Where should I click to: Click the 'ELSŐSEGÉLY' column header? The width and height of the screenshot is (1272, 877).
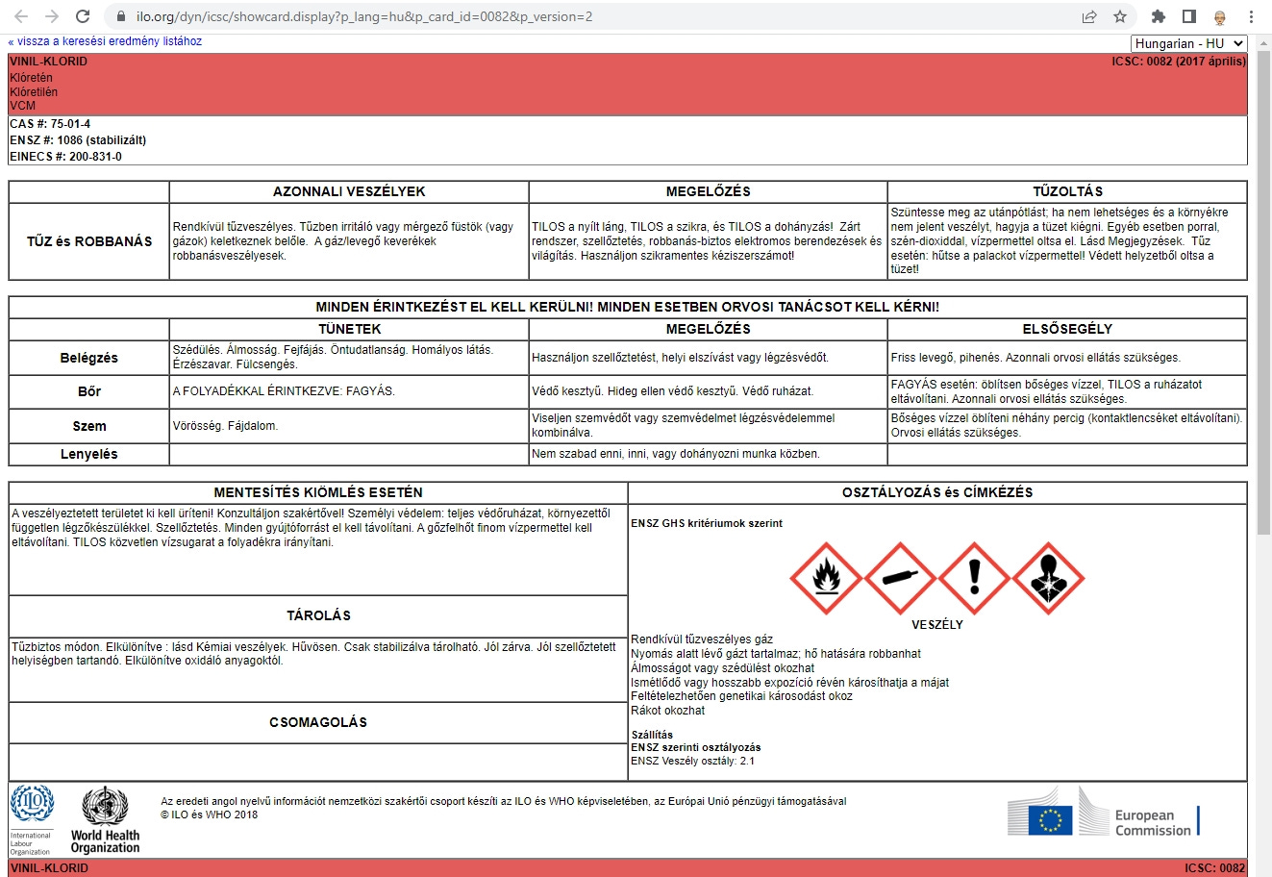1067,329
